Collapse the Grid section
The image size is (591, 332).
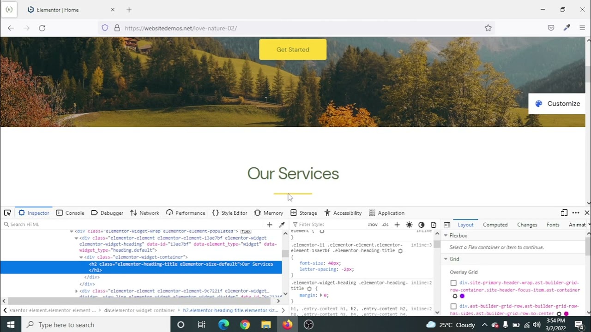(x=446, y=259)
